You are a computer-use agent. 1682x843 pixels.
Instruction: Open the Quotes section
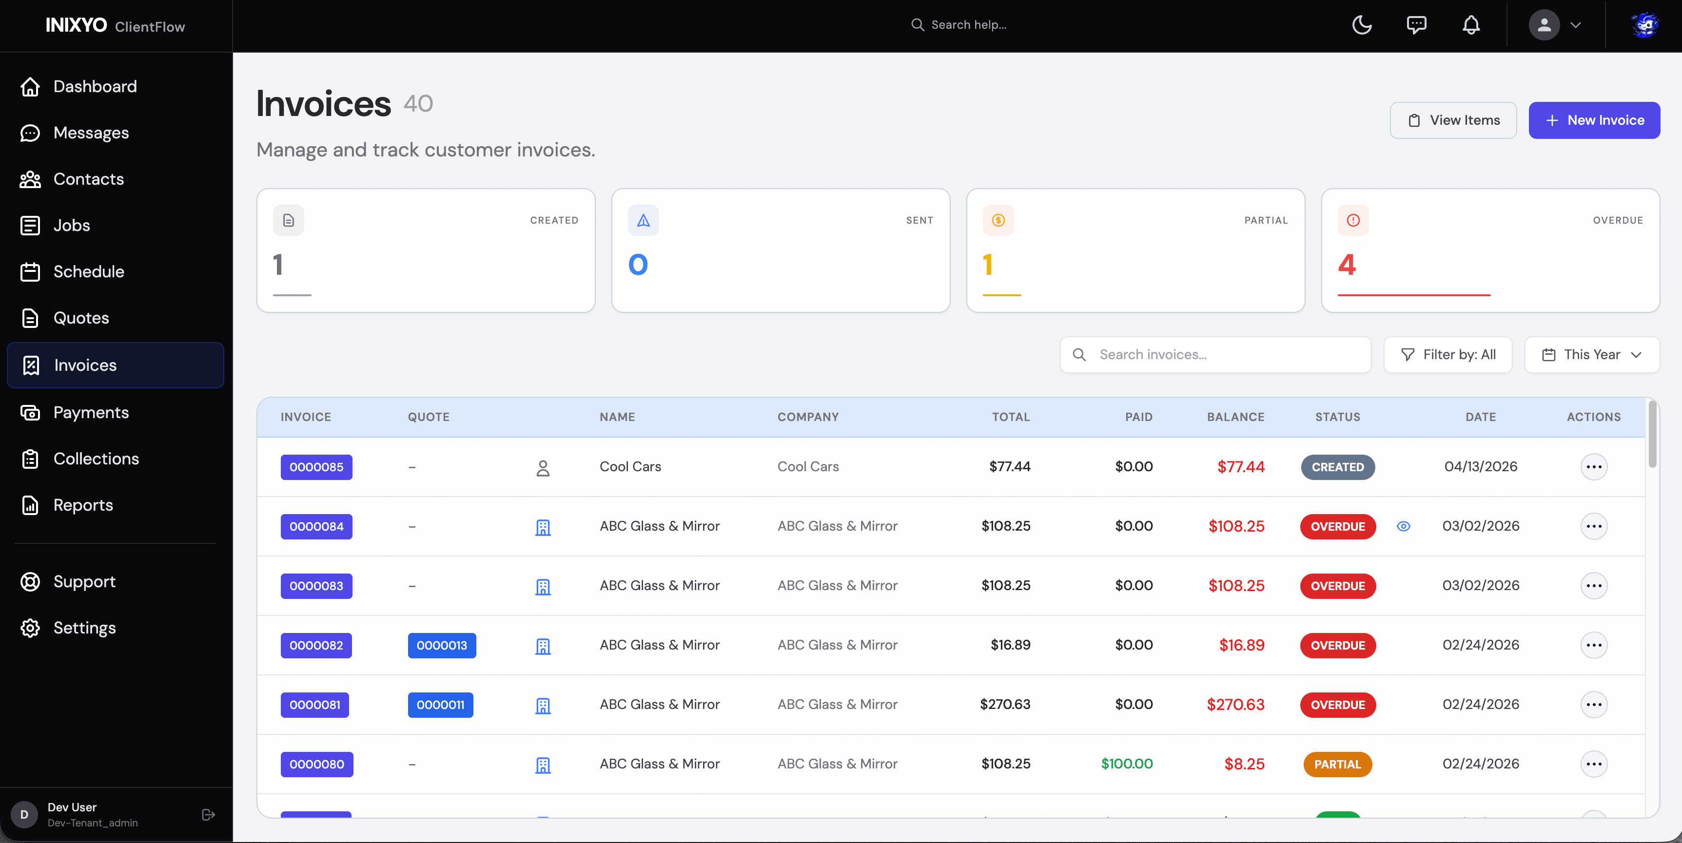tap(81, 318)
